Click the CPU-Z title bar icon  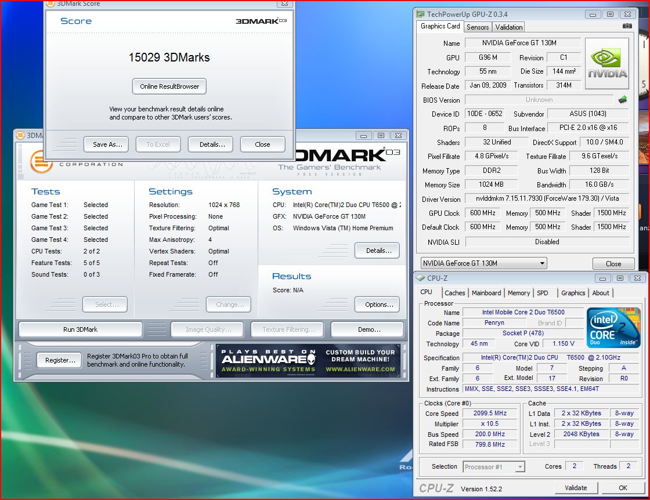click(420, 278)
